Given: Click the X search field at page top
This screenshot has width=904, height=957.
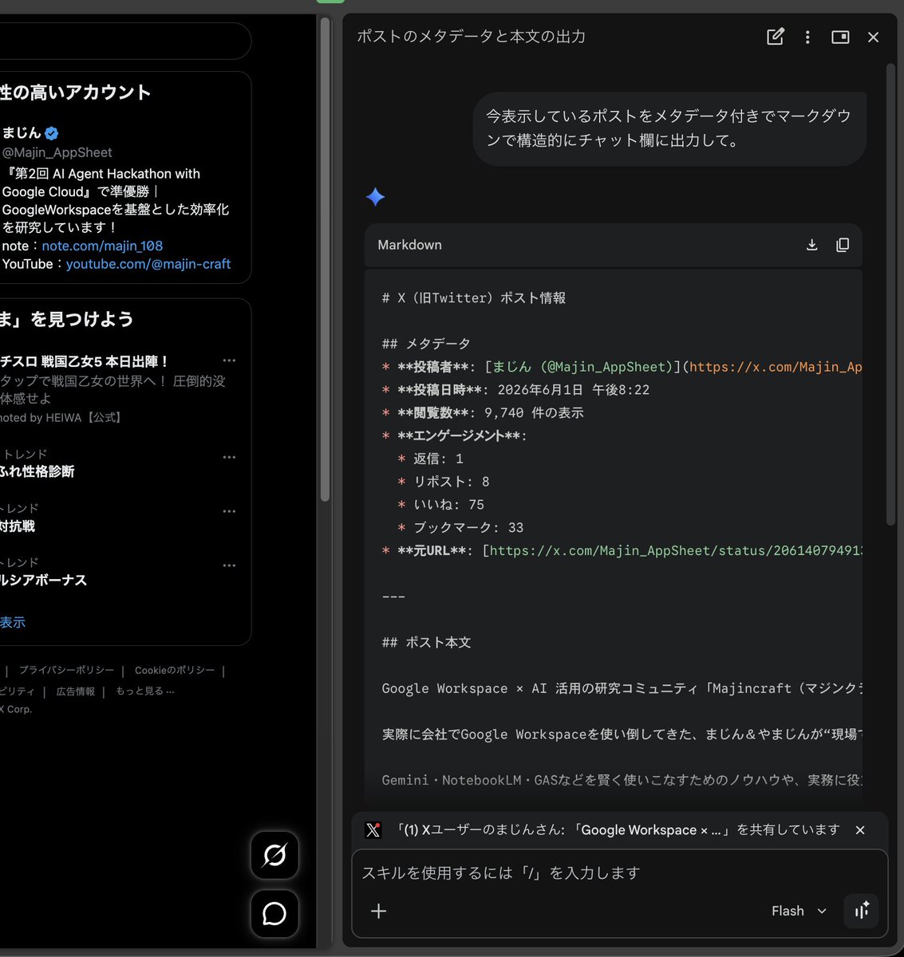Looking at the screenshot, I should pos(124,41).
